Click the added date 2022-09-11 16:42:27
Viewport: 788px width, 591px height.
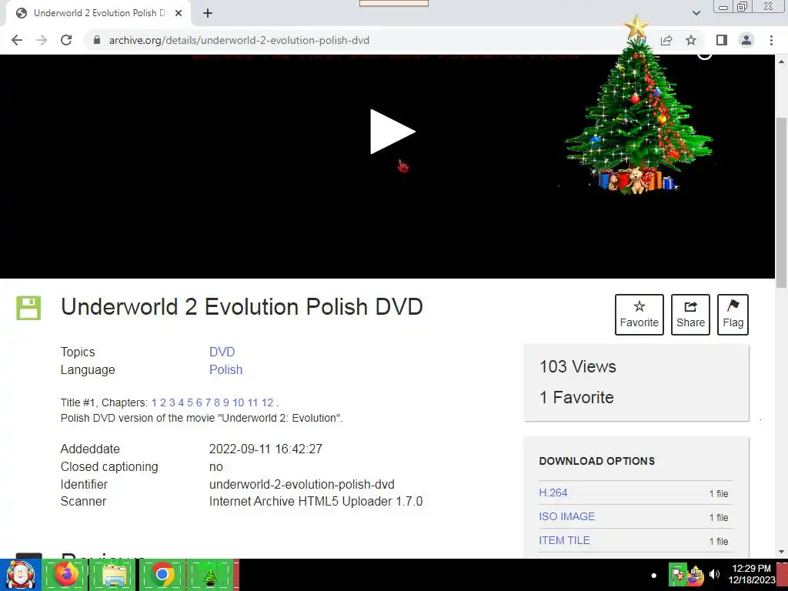[265, 449]
